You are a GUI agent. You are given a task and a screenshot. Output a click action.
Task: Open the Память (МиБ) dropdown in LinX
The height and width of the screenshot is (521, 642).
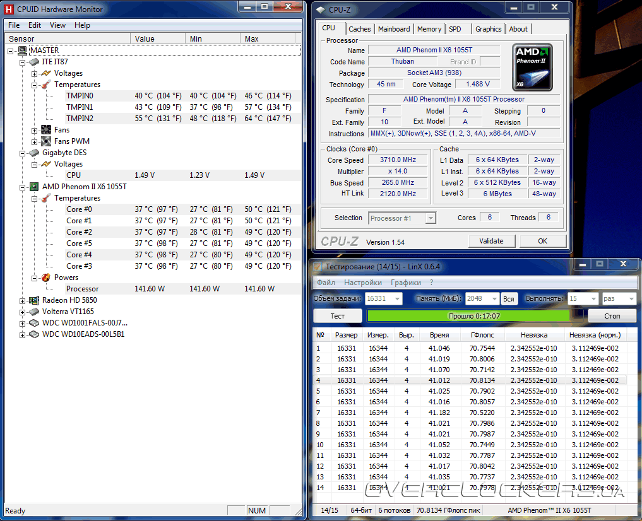click(x=494, y=299)
